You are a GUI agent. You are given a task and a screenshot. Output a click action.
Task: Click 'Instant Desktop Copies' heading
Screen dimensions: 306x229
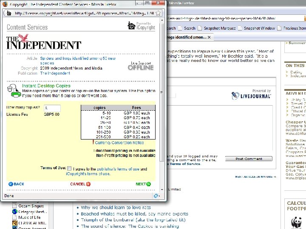point(46,86)
